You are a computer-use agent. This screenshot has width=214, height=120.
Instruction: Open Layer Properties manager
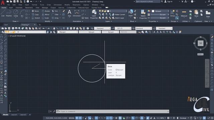click(94, 14)
